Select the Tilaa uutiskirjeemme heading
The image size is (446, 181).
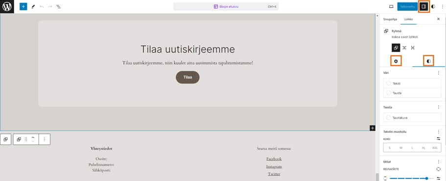coord(188,49)
